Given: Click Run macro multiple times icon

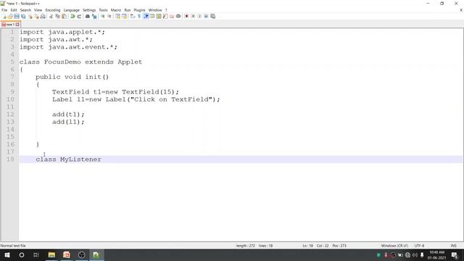Looking at the screenshot, I should 206,16.
